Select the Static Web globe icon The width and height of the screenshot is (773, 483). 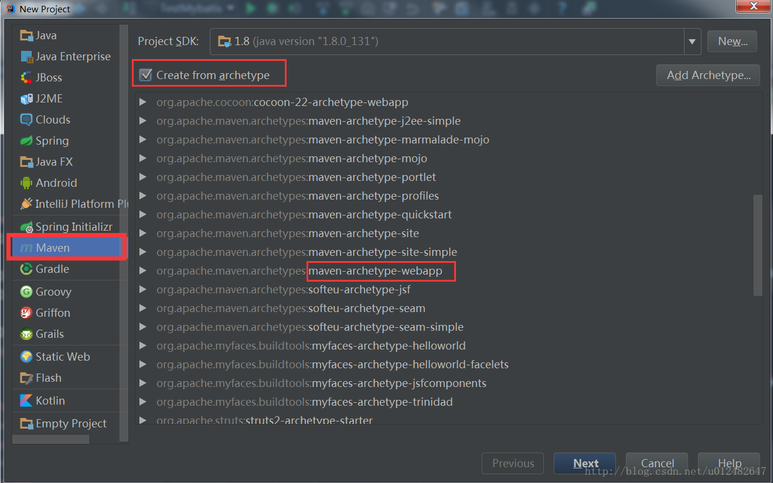26,357
